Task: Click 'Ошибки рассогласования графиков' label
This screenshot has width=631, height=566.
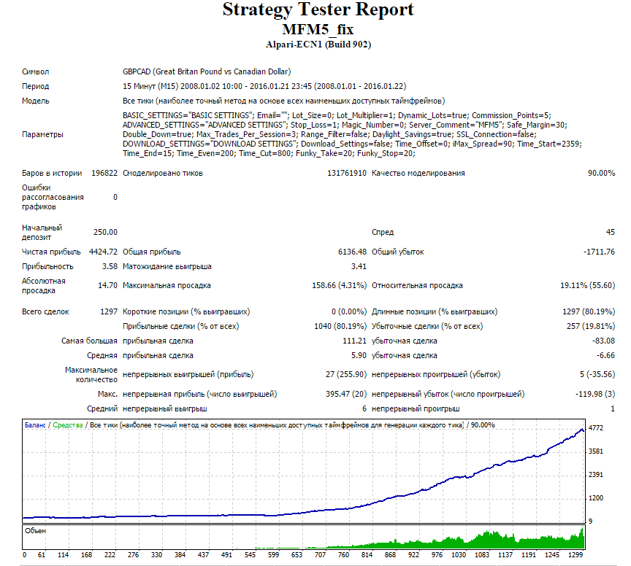Action: coord(53,198)
